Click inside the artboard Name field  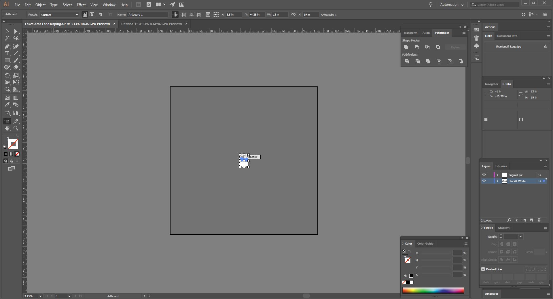pyautogui.click(x=148, y=14)
